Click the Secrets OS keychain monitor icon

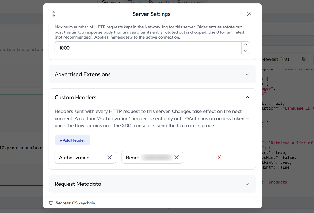(51, 203)
